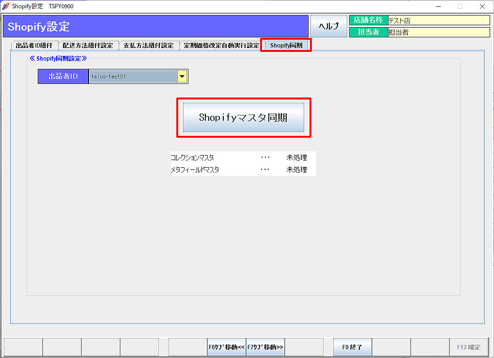
Task: Click the 担当者 value field
Action: click(439, 32)
